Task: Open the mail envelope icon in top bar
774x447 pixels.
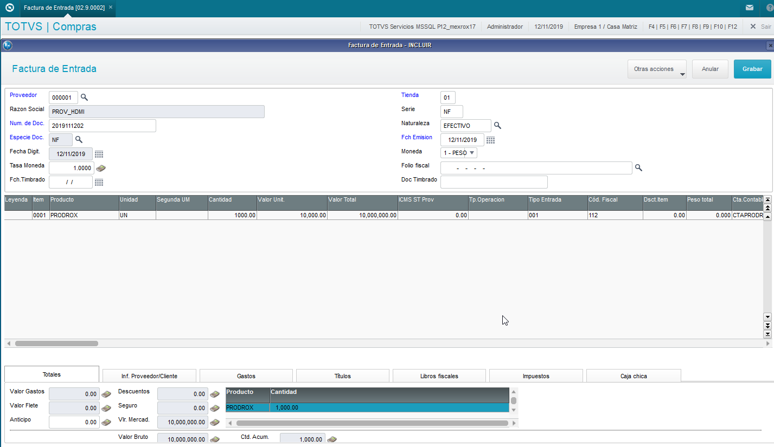Action: click(749, 8)
